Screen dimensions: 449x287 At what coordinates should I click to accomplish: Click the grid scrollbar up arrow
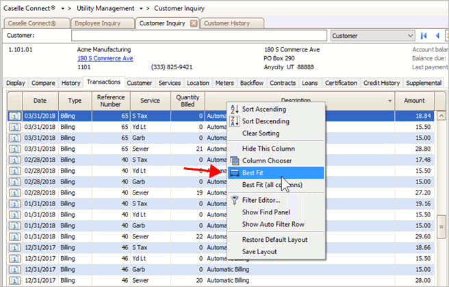pos(441,116)
